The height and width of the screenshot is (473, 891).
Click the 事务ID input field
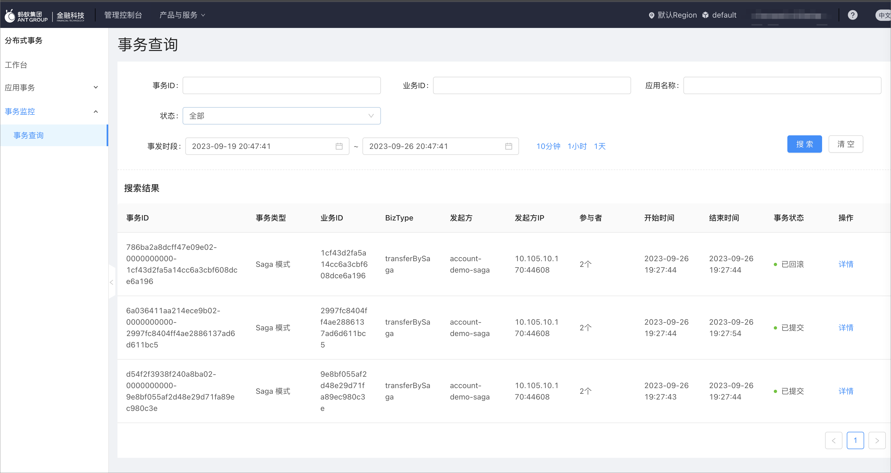(x=282, y=85)
